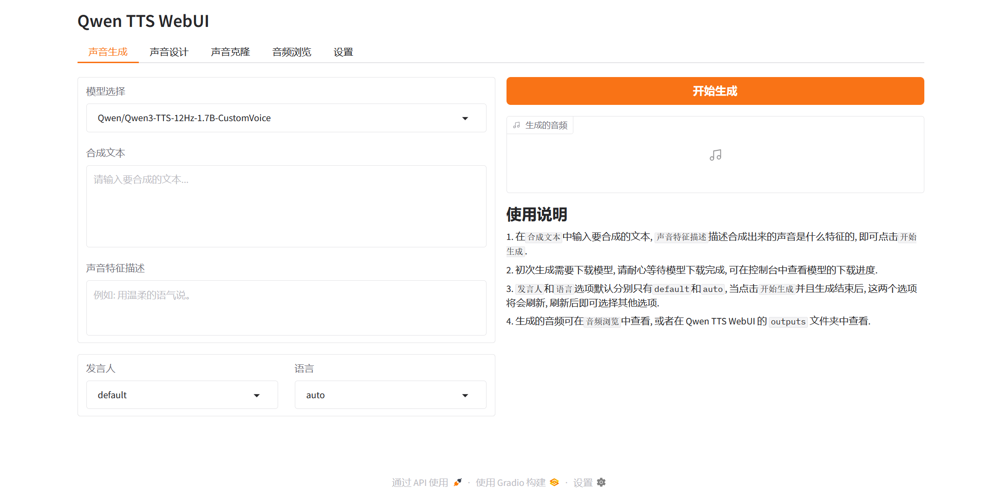Click the 语言 label
This screenshot has height=498, width=1000.
(305, 369)
